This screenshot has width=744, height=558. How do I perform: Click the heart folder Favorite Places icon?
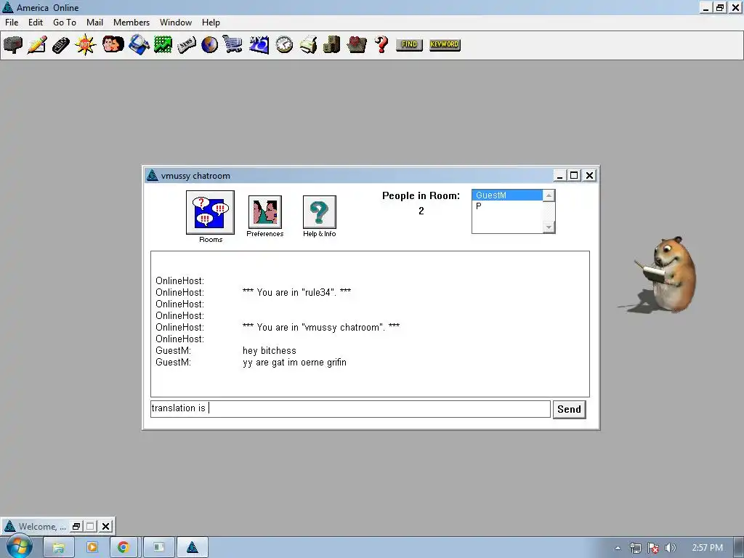[x=356, y=45]
